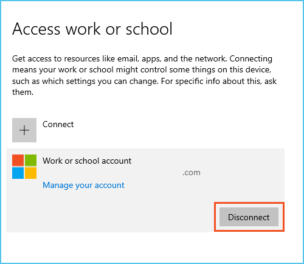The height and width of the screenshot is (264, 304).
Task: Click the text line starting with means your work
Action: [142, 70]
